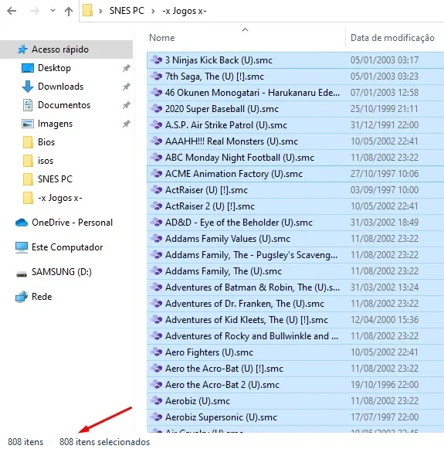Open OneDrive - Personal cloud icon

coord(22,223)
